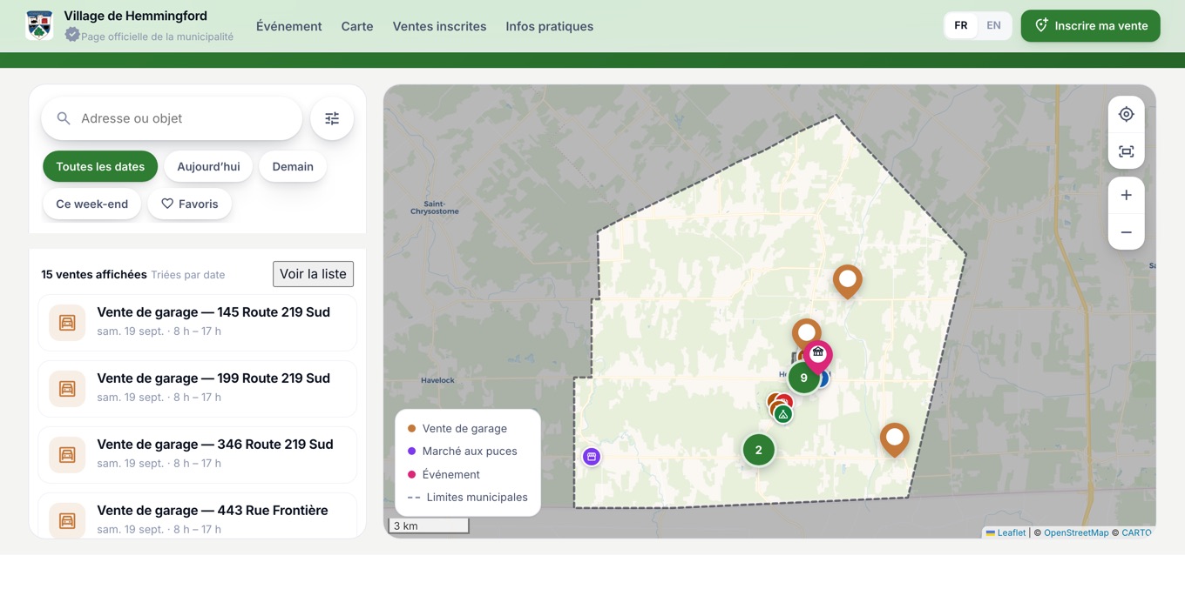Image resolution: width=1185 pixels, height=609 pixels.
Task: Click the red round marker beside the tent marker
Action: (785, 401)
